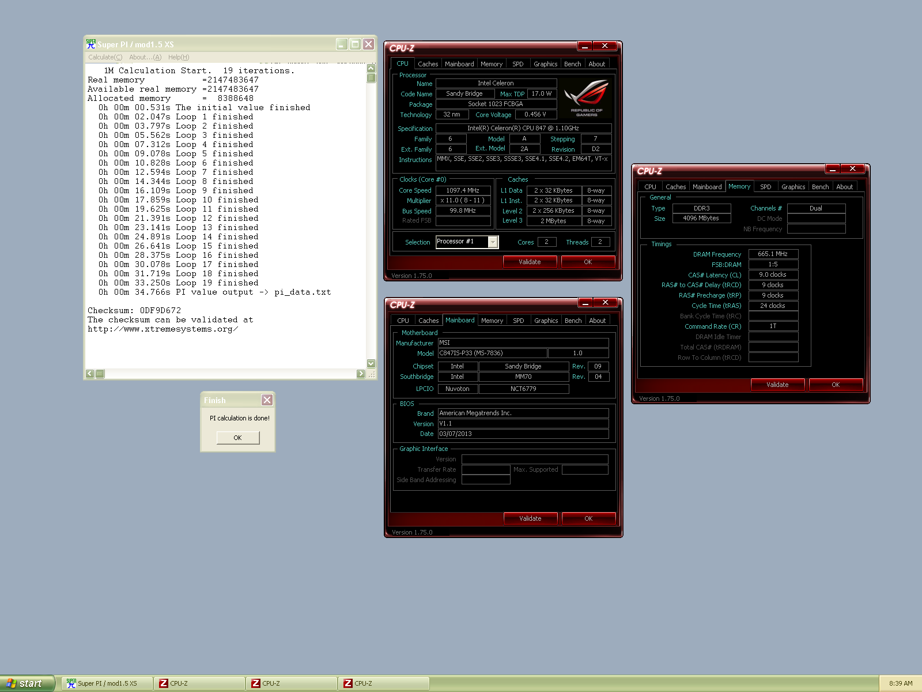The image size is (922, 692).
Task: Switch to Mainboard tab in top CPU-Z window
Action: click(459, 64)
